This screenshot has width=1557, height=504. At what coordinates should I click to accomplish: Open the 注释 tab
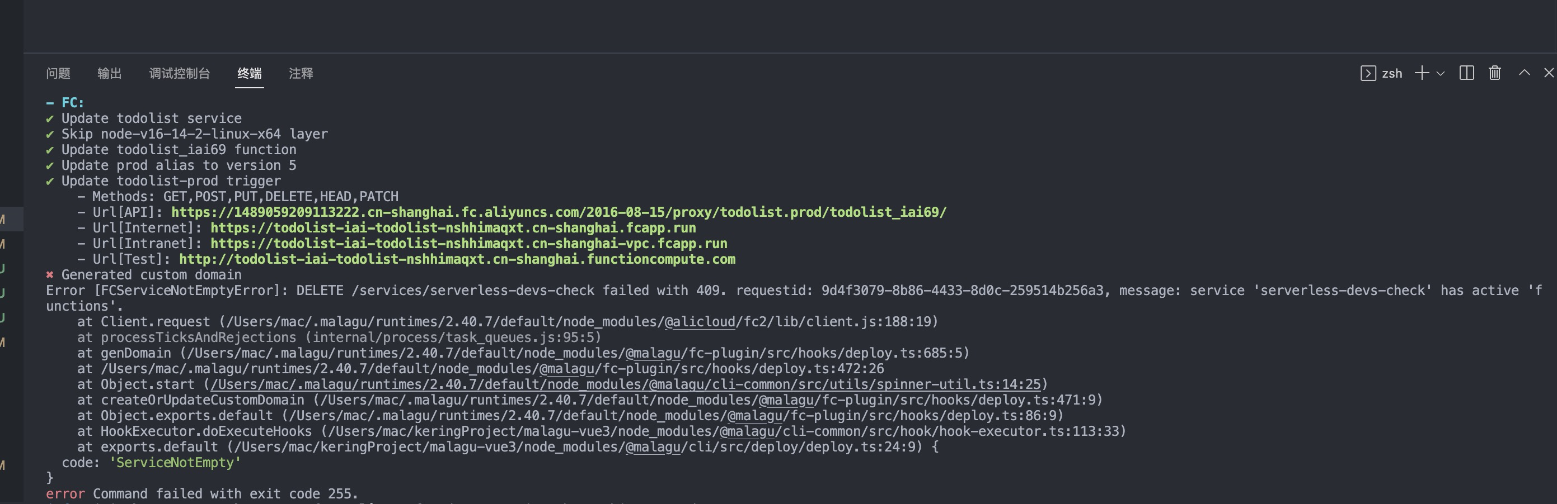point(301,74)
